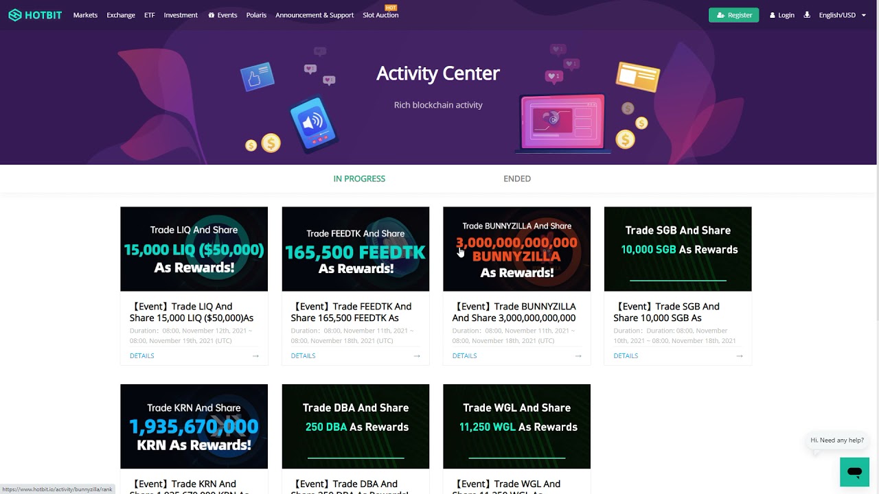
Task: Open the Trade FEEDTK rewards banner
Action: click(x=355, y=249)
